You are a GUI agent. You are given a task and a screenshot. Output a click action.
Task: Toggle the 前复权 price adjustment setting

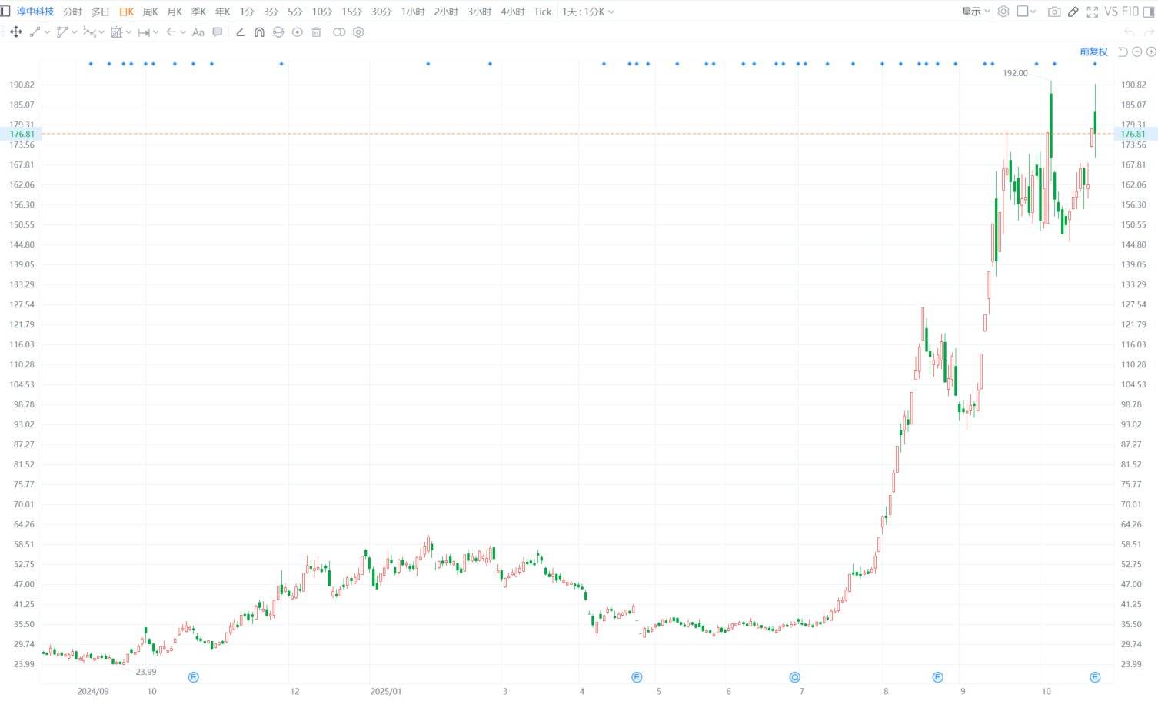[x=1093, y=51]
